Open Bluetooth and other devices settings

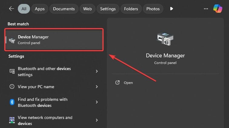click(x=54, y=71)
